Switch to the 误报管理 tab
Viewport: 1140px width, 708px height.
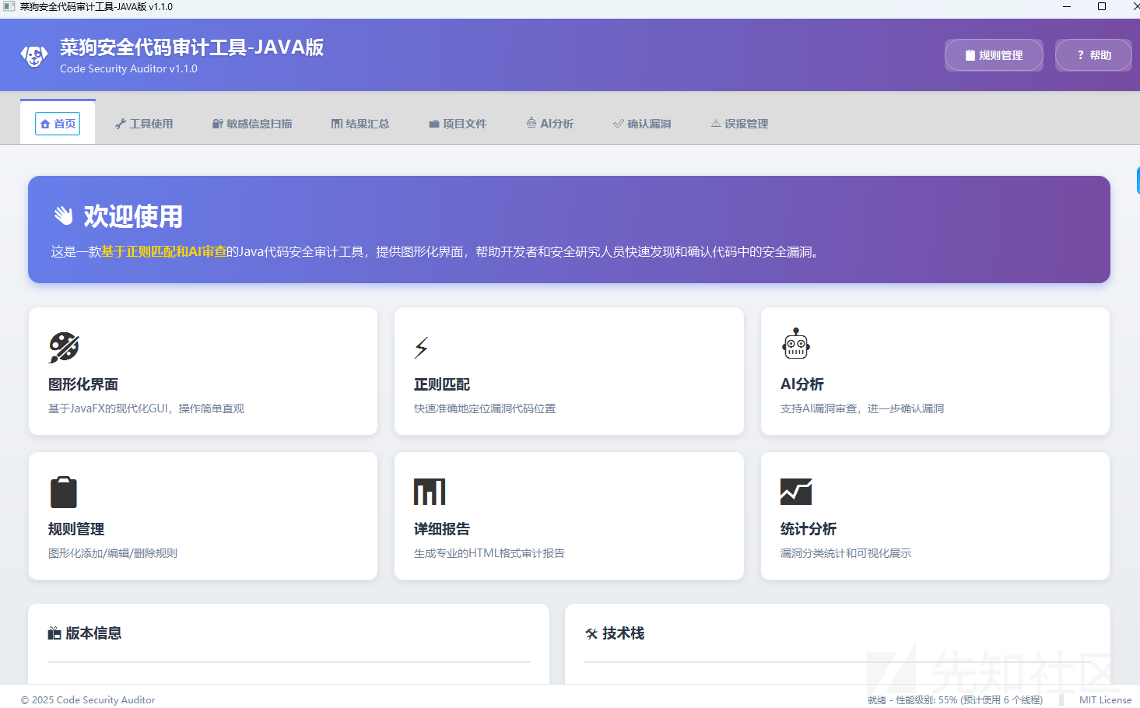point(739,124)
